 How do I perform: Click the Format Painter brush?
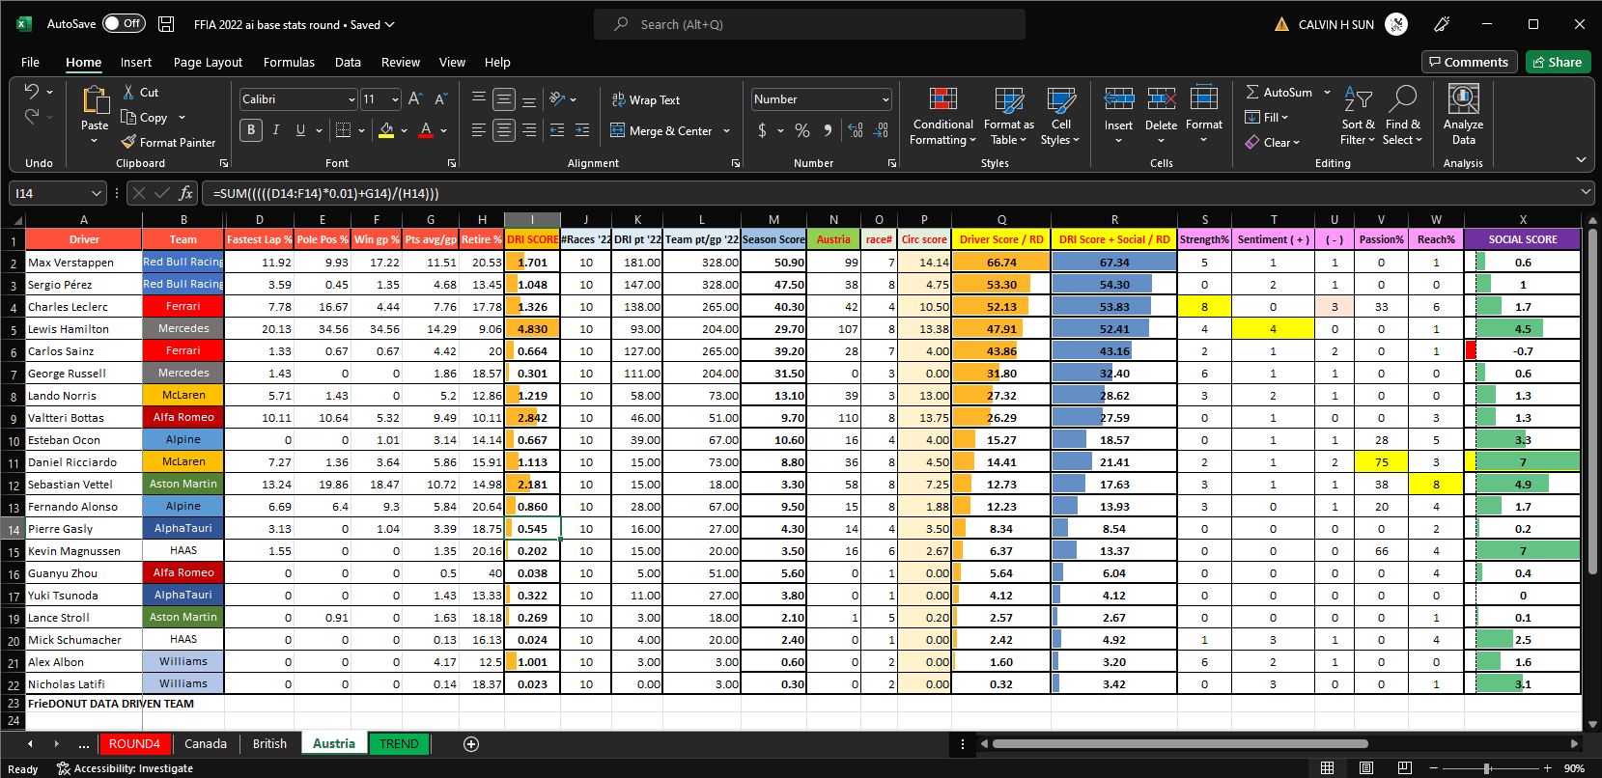[128, 142]
